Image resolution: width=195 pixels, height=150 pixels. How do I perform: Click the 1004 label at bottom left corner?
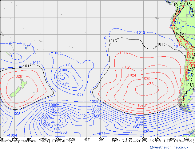tap(13, 135)
